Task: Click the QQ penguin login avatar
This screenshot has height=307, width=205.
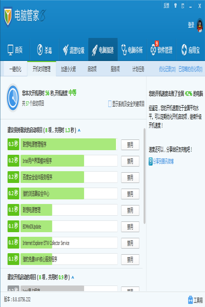Action: point(200,25)
